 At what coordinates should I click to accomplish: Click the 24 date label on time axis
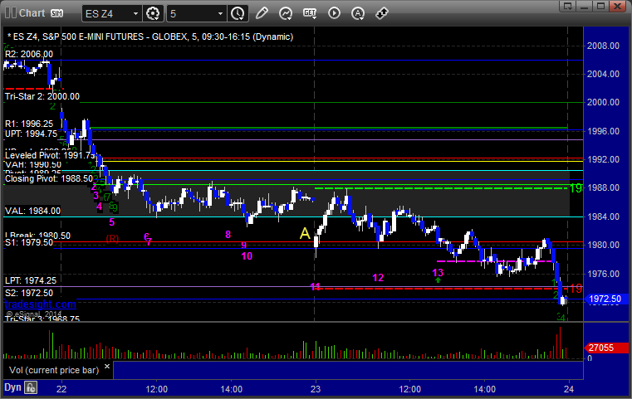[569, 389]
